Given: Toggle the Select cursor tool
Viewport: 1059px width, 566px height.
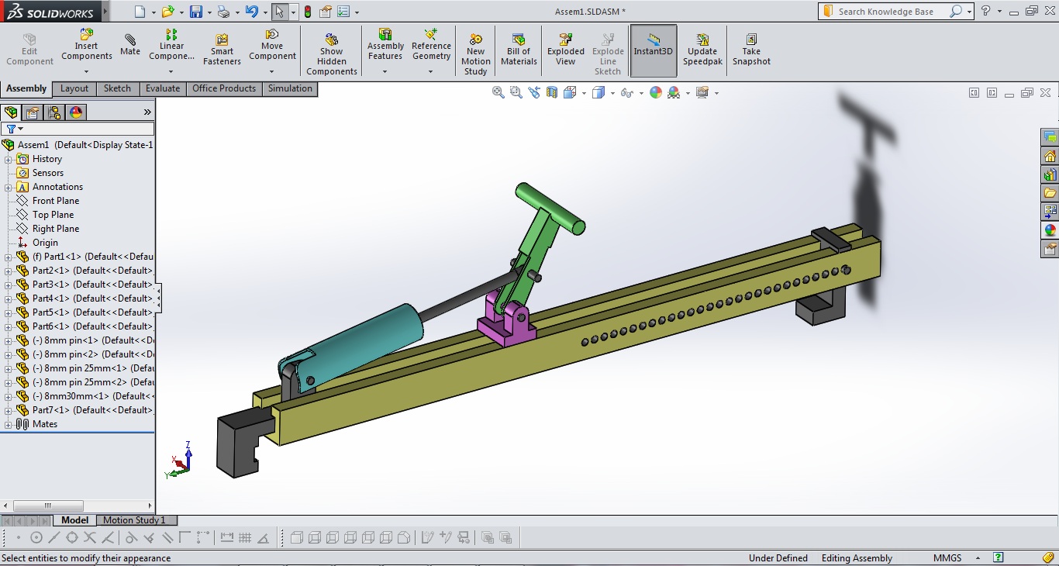Looking at the screenshot, I should 280,12.
